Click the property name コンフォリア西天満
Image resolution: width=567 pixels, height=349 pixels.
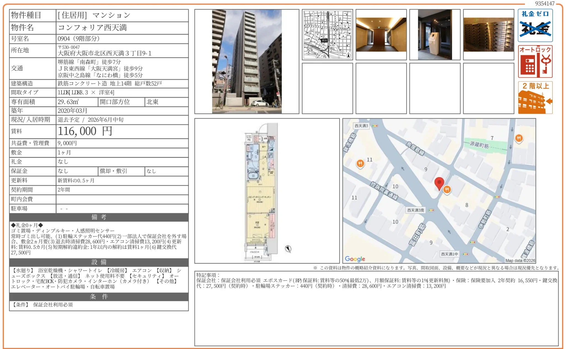[92, 28]
